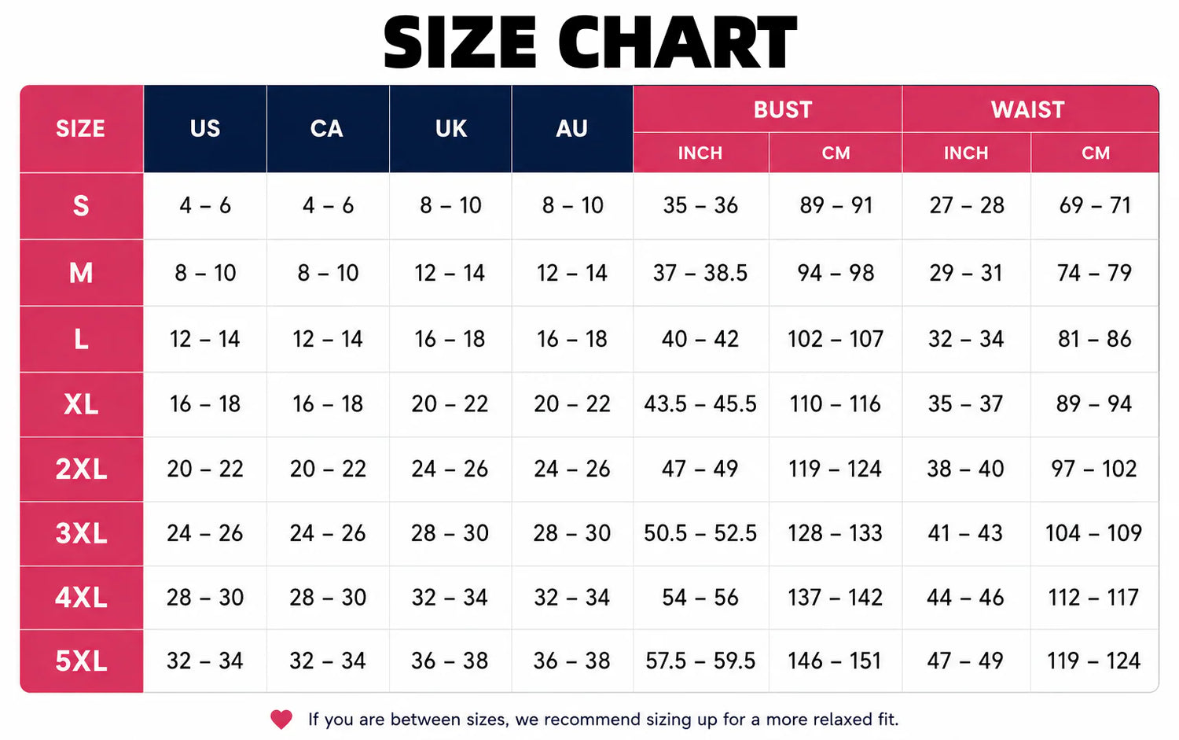
Task: Click the between sizes recommendation text
Action: tap(603, 720)
